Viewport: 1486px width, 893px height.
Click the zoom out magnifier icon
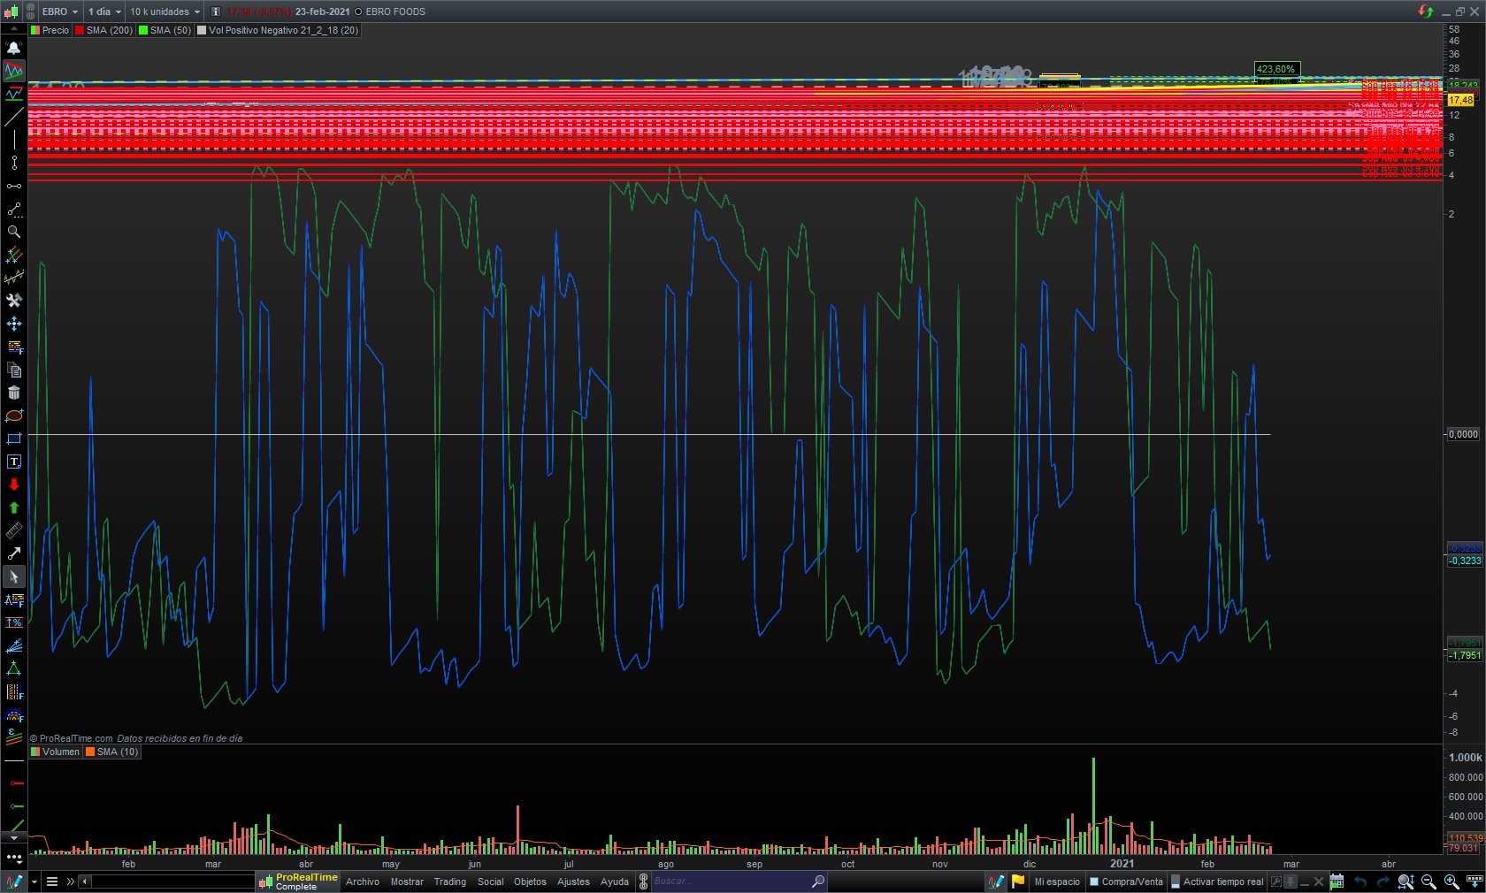(1429, 882)
